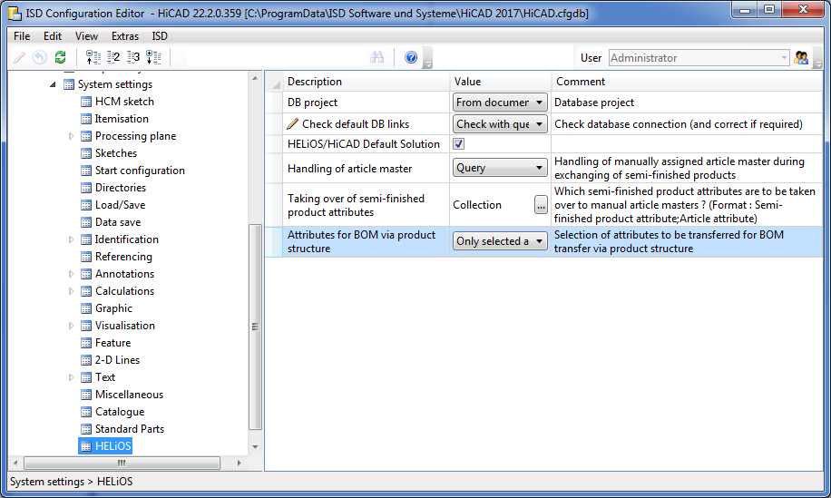The width and height of the screenshot is (831, 498).
Task: Select 2-D Lines in the tree
Action: (117, 360)
